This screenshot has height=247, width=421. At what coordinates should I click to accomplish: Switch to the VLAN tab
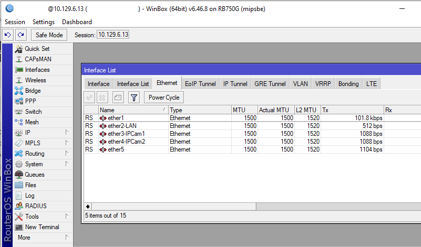[x=301, y=84]
